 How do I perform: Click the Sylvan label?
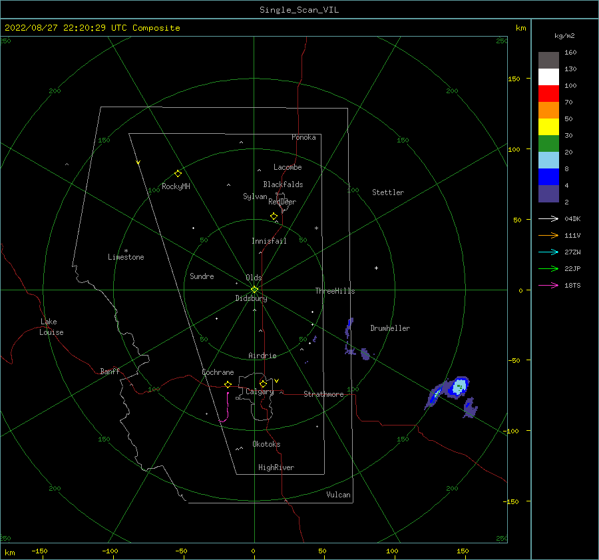coord(255,196)
